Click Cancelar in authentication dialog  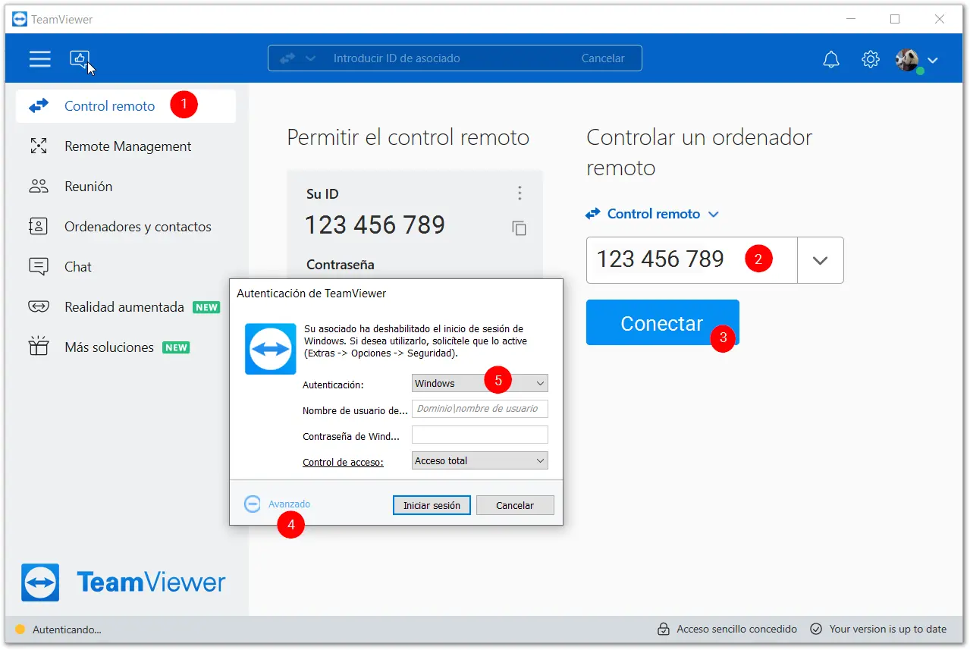[x=515, y=505]
